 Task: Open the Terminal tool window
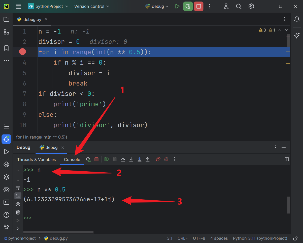point(7,202)
